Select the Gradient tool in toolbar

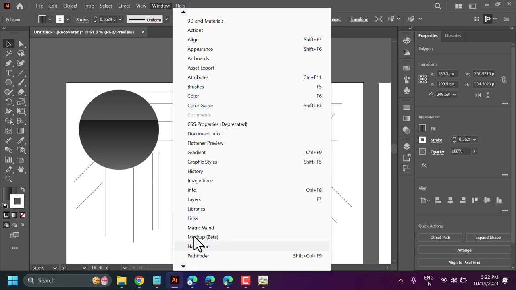coord(21,131)
